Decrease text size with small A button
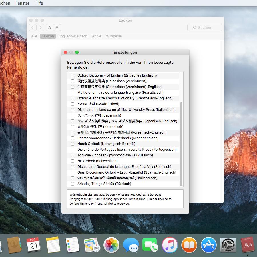The image size is (257, 257). point(49,27)
